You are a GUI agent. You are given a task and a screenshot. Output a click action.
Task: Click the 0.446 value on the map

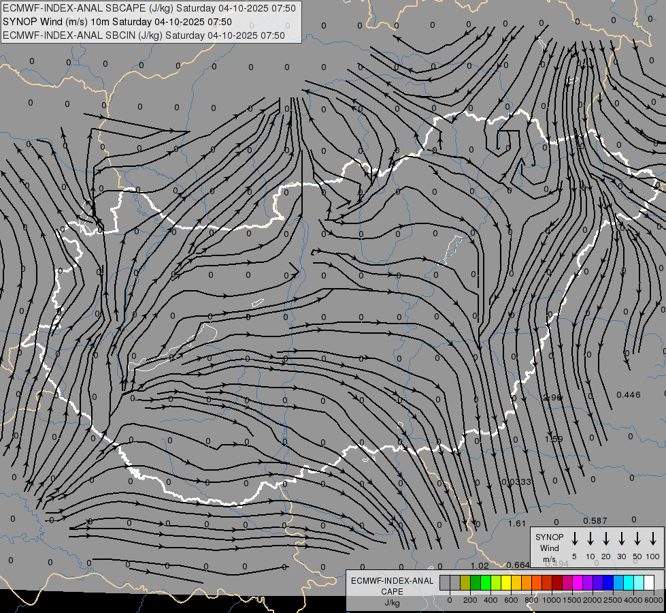[628, 395]
